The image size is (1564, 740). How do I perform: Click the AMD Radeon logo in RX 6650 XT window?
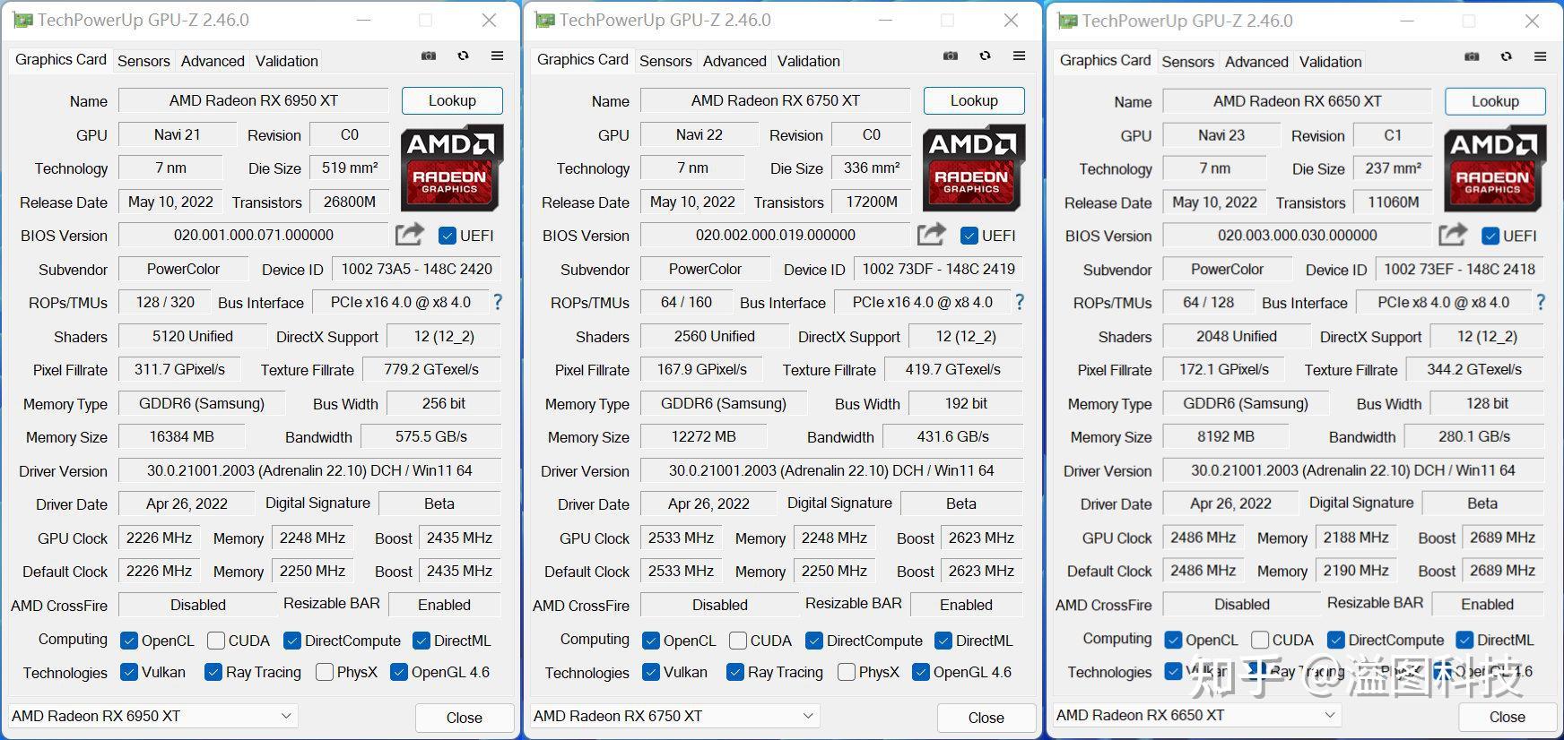1495,168
